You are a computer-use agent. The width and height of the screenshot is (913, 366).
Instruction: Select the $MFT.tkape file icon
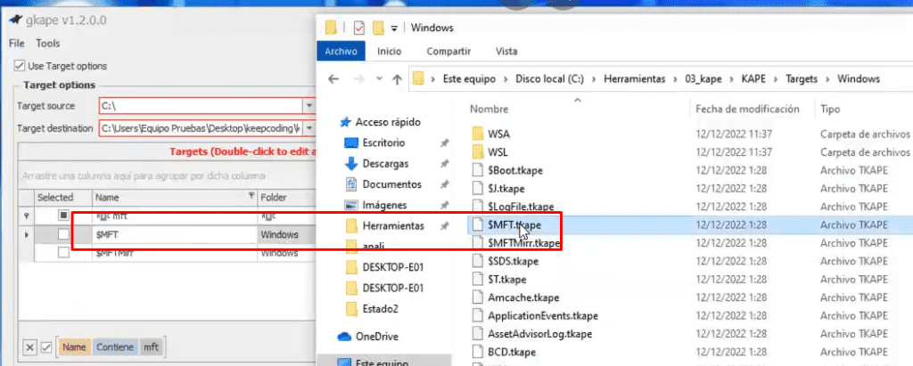[x=478, y=224]
